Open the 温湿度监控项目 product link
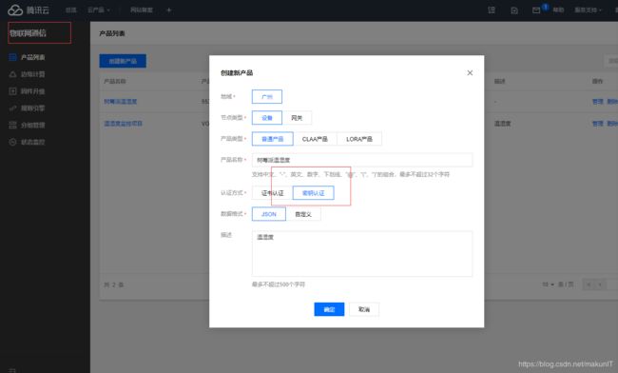Screen dimensions: 618x373 [124, 124]
